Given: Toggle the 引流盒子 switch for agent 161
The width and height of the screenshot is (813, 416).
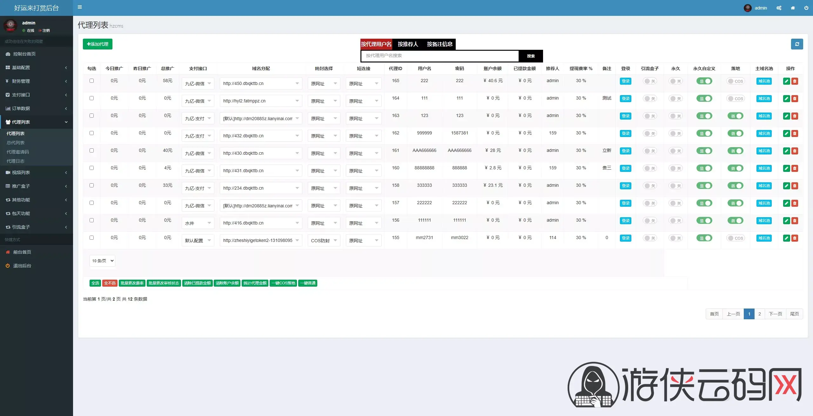Looking at the screenshot, I should pyautogui.click(x=650, y=151).
